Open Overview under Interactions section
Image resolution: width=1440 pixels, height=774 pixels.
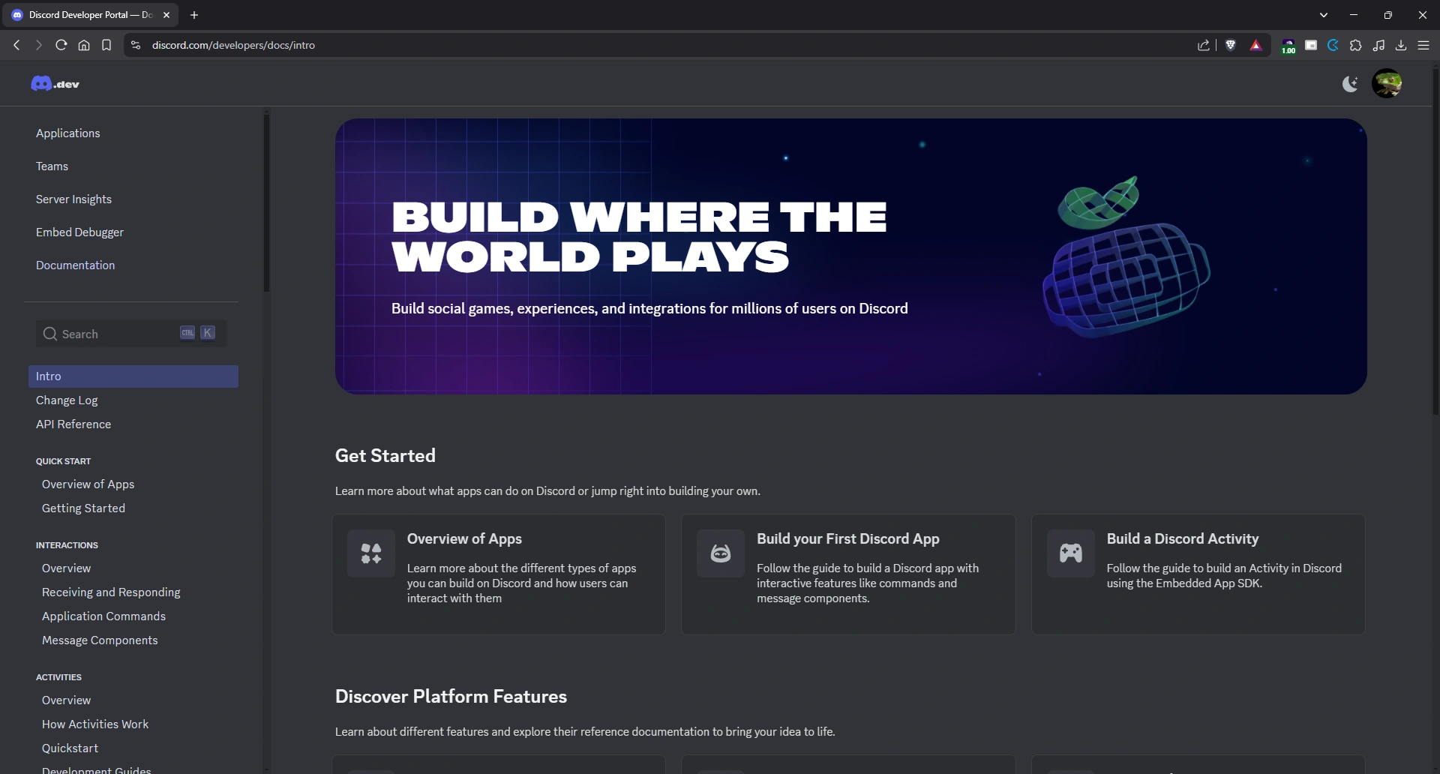(66, 568)
